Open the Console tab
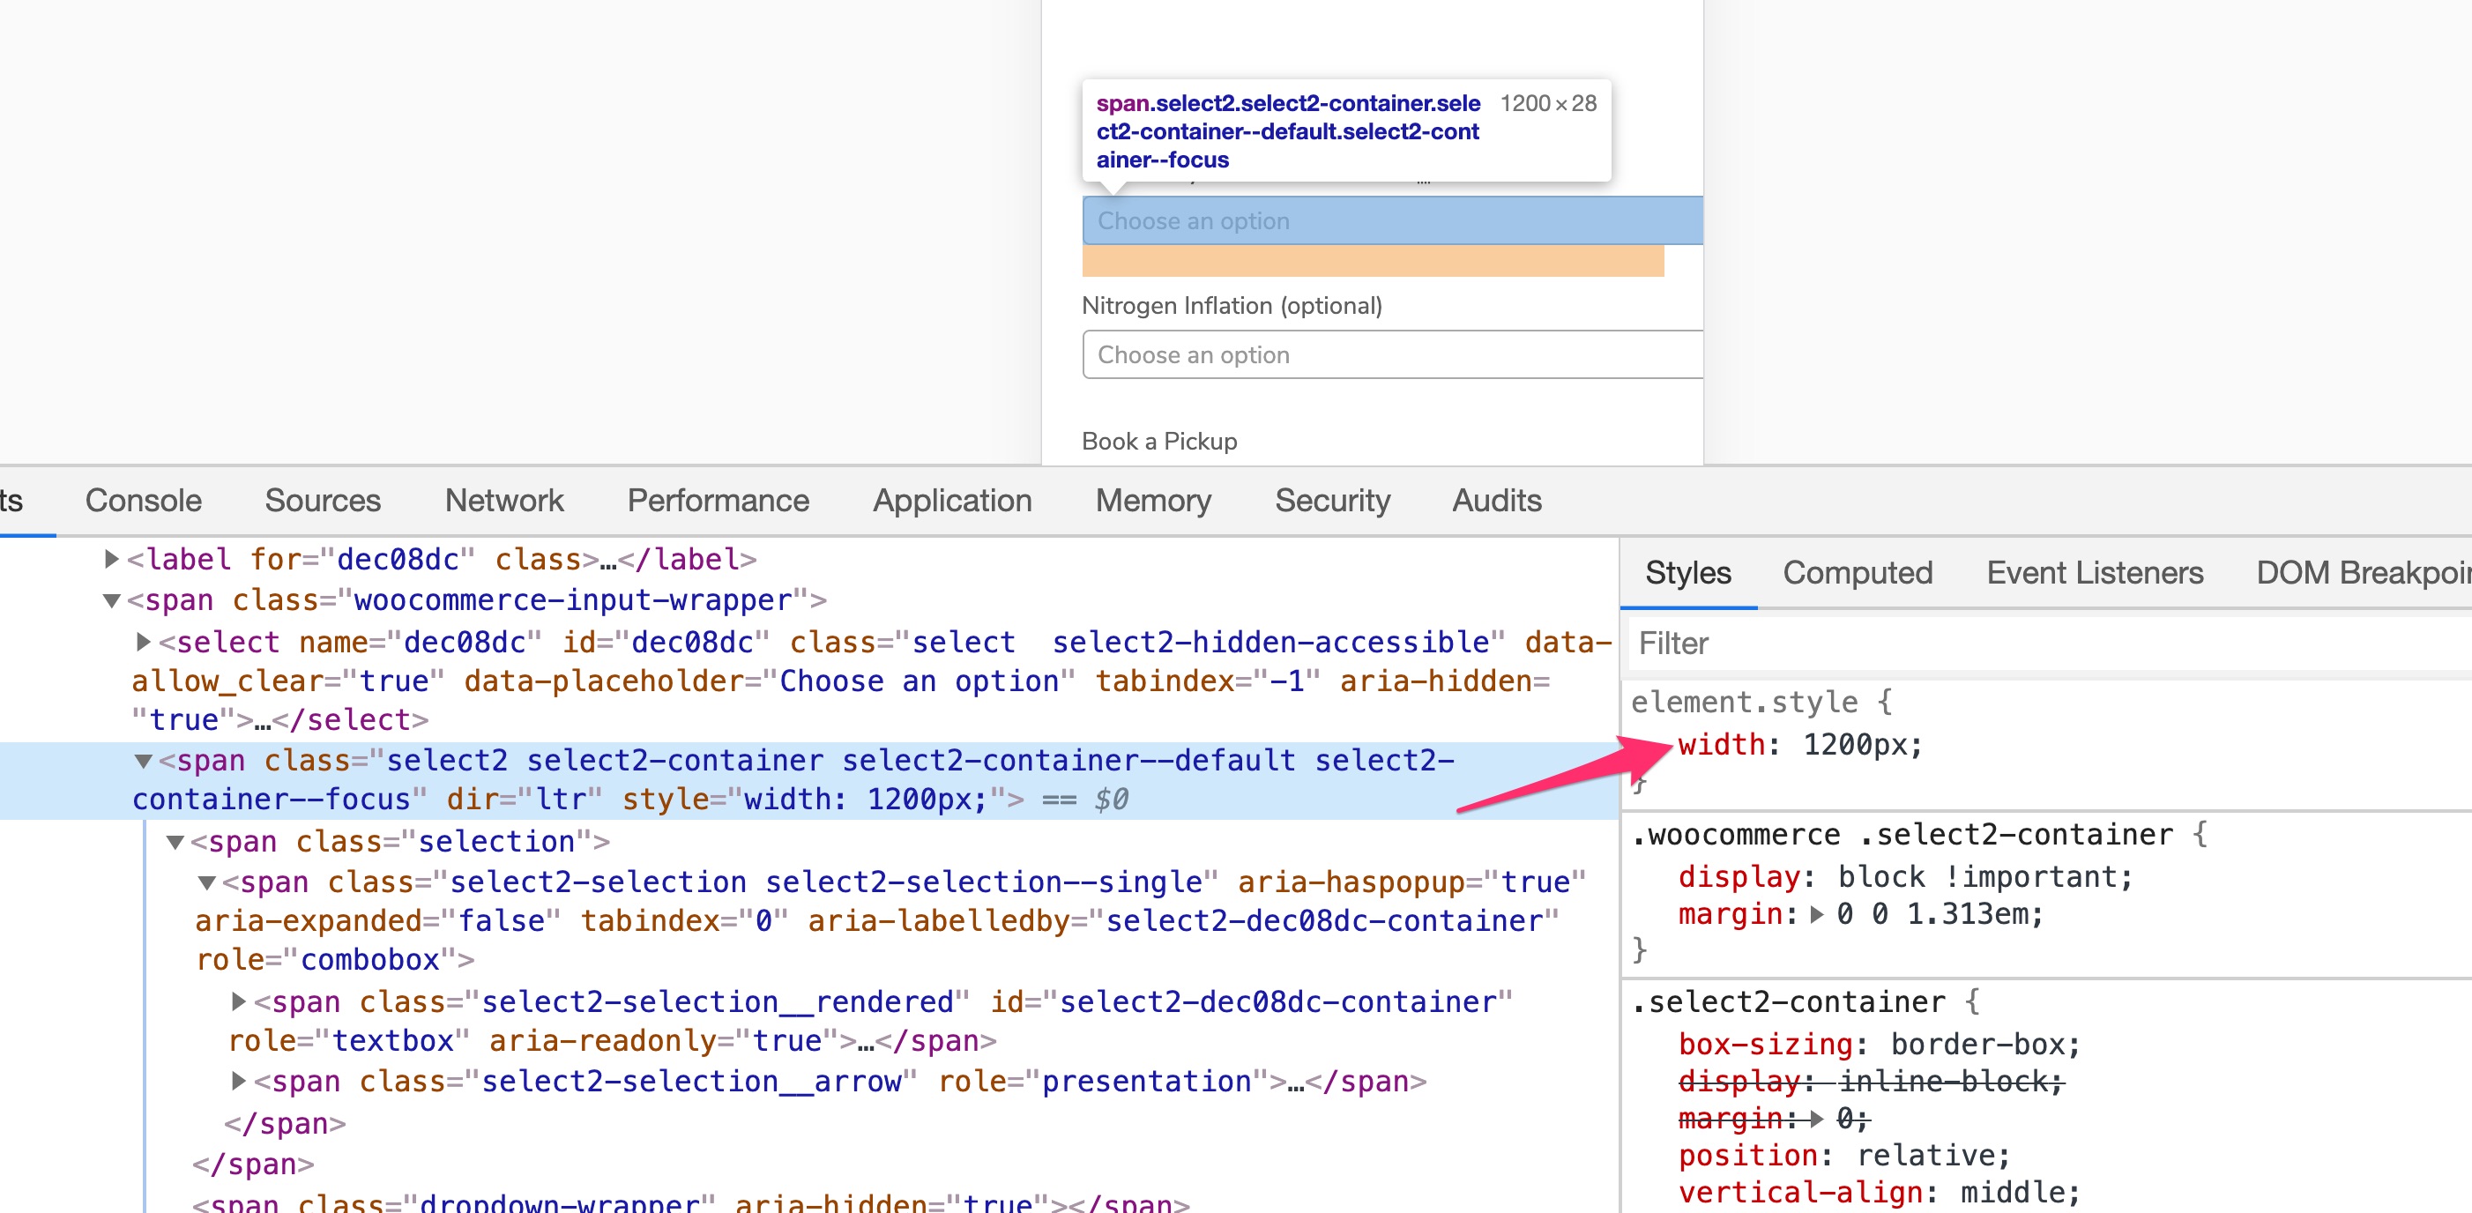 (x=143, y=500)
